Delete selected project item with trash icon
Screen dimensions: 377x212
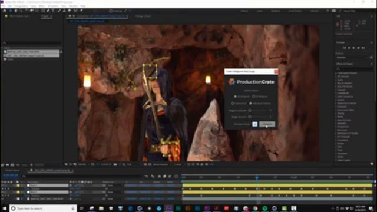coord(31,165)
